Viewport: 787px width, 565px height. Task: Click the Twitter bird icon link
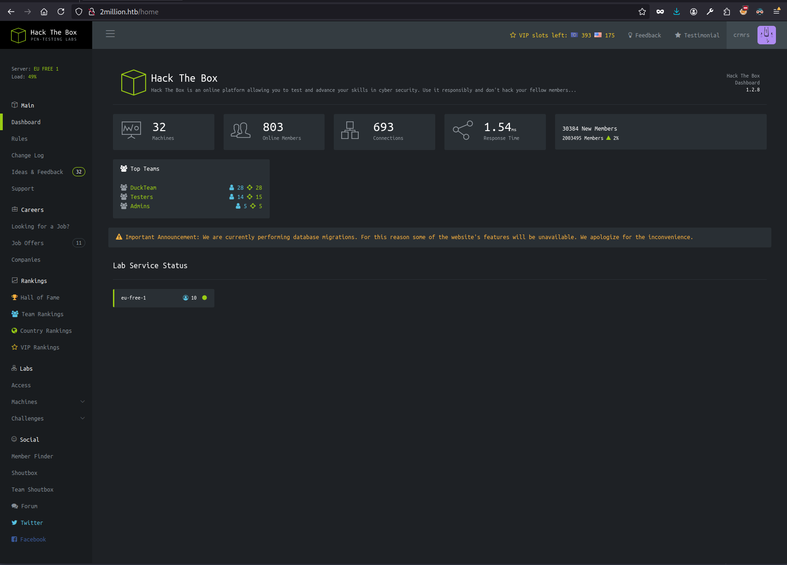click(x=14, y=523)
